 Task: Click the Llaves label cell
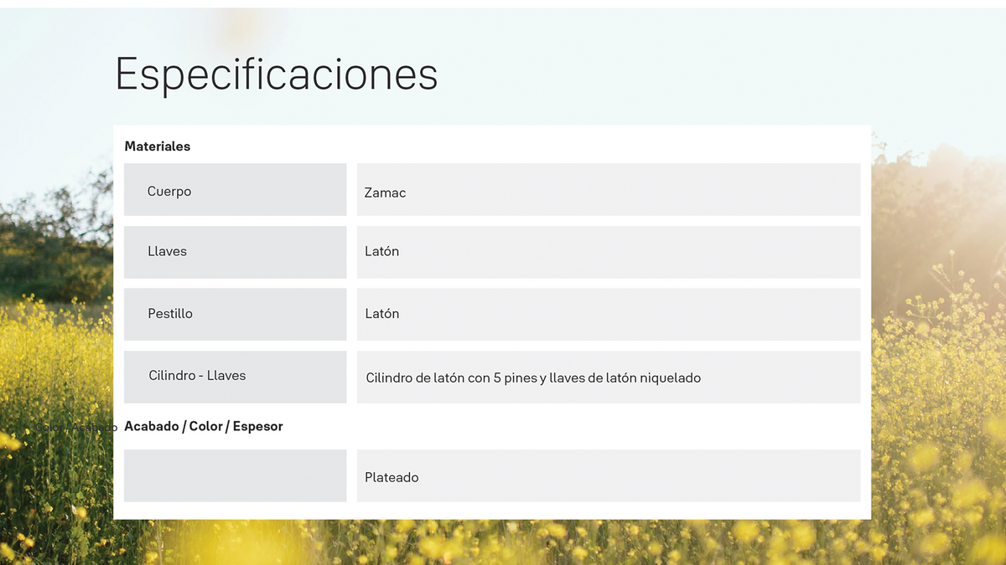click(x=235, y=252)
